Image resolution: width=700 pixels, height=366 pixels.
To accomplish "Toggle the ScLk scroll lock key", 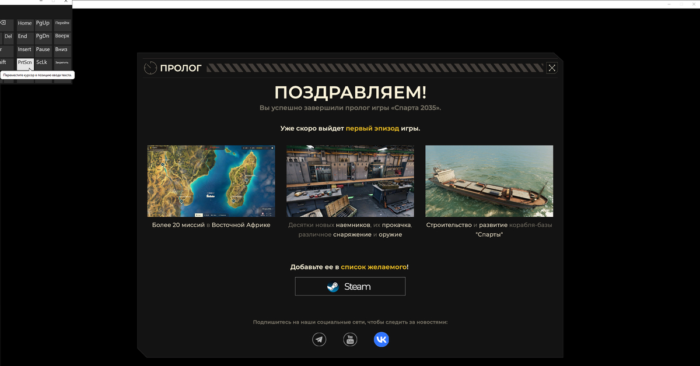I will click(x=42, y=62).
